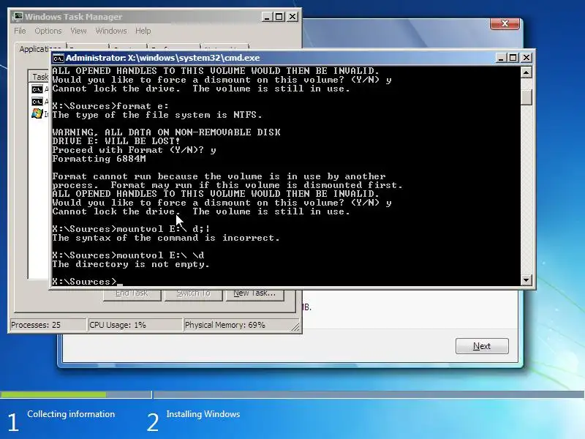Click the CPU Usage: 1% status entry
The image size is (585, 439).
[x=135, y=325]
